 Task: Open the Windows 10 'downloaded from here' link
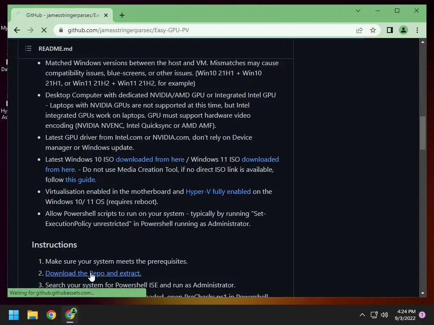(150, 160)
